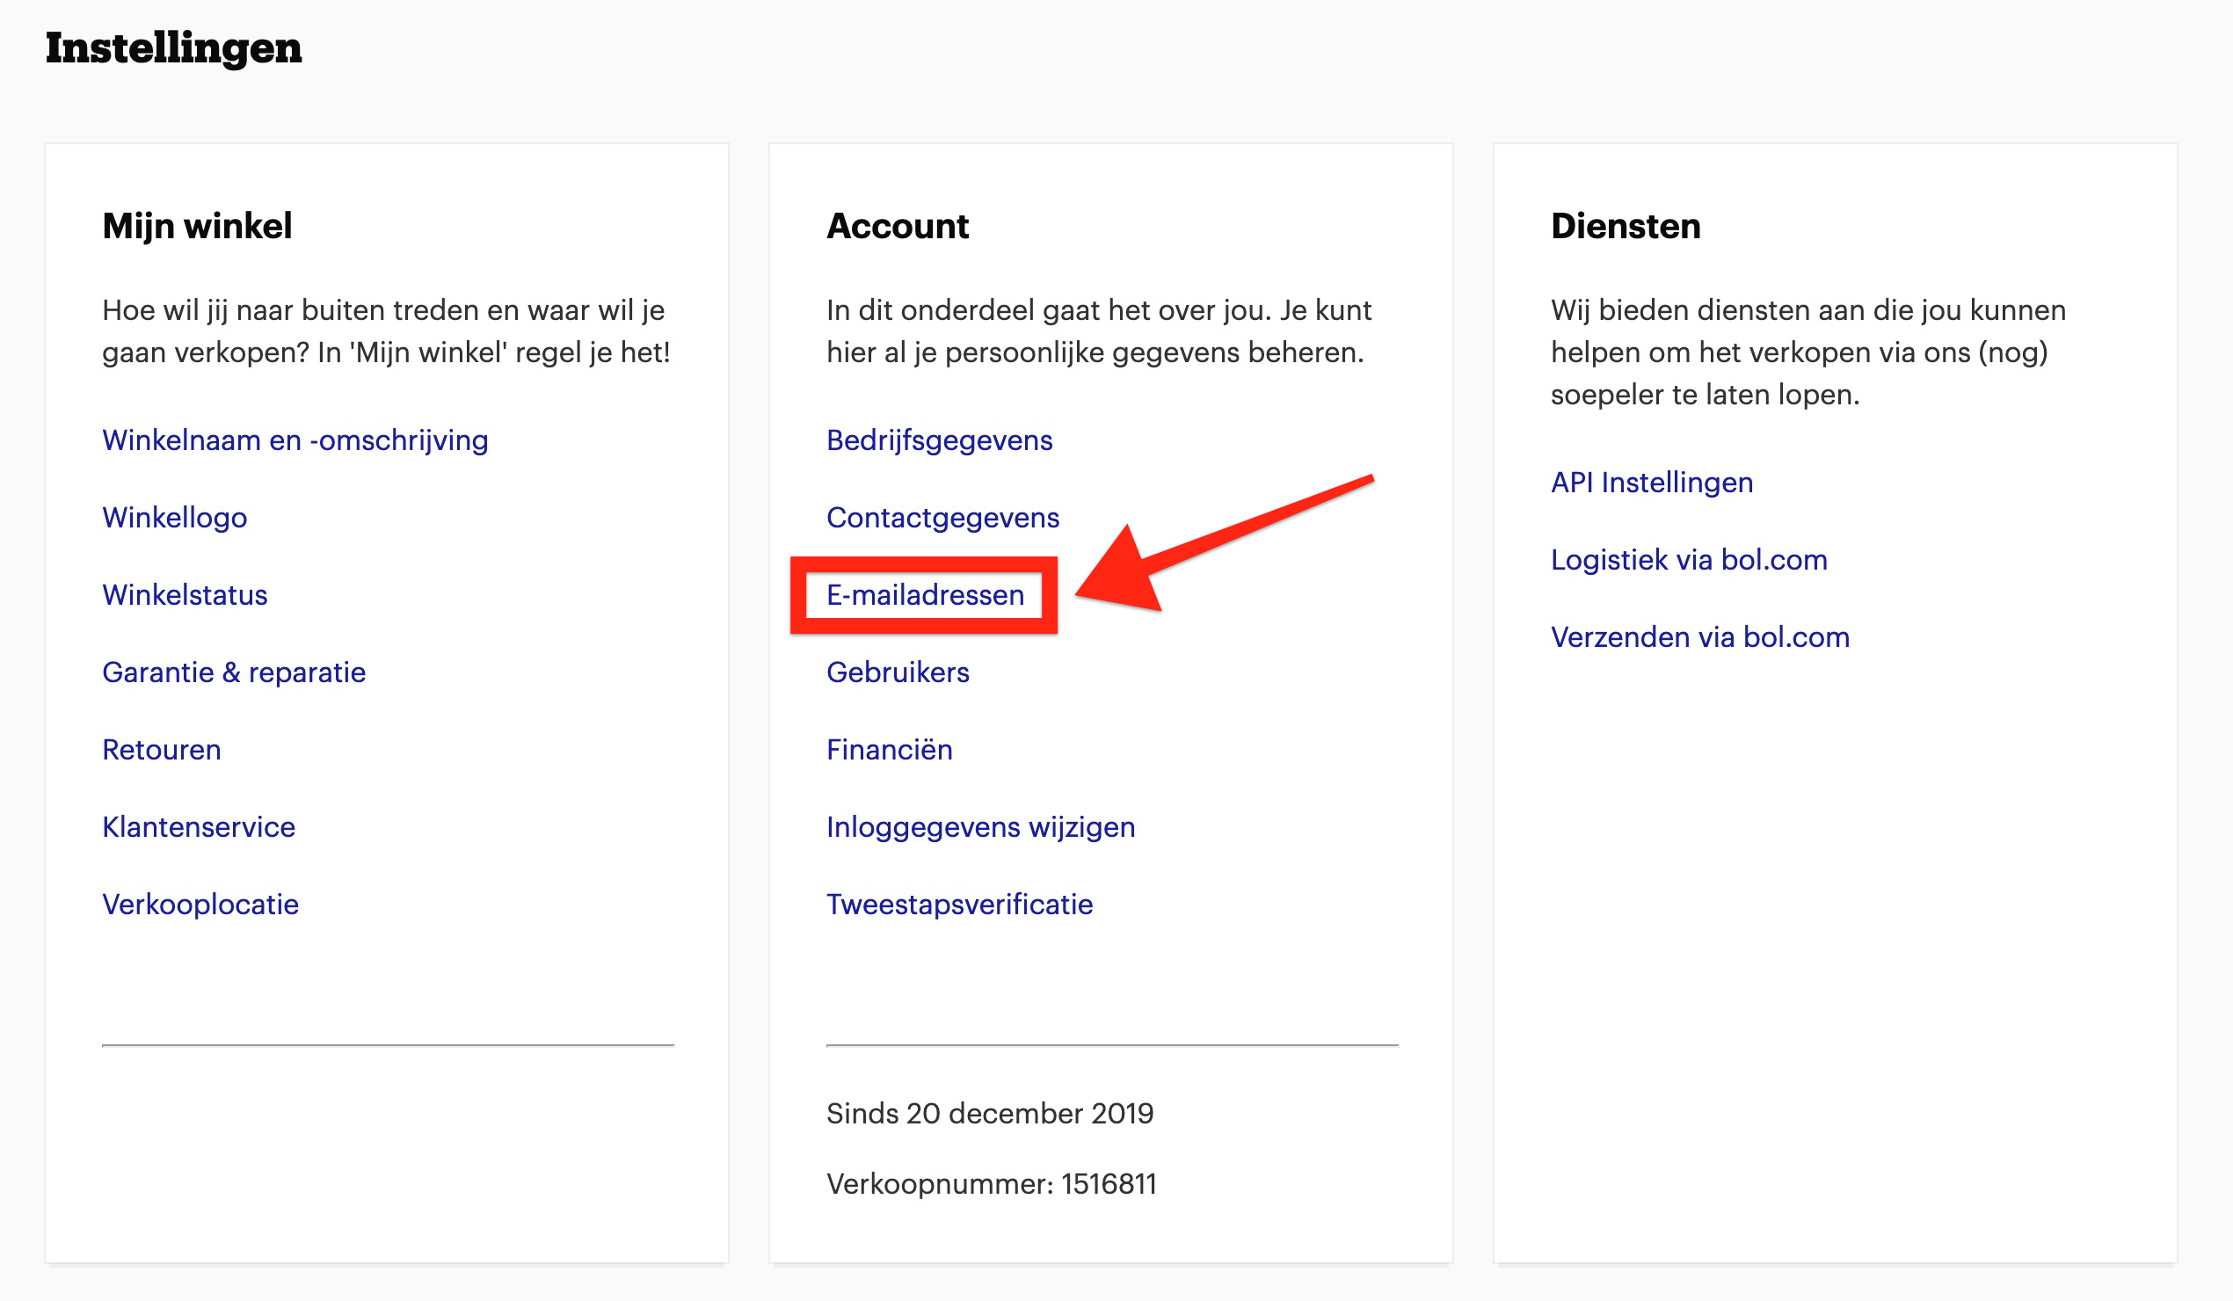2233x1301 pixels.
Task: Click the highlighted E-mailadressen link
Action: point(925,594)
